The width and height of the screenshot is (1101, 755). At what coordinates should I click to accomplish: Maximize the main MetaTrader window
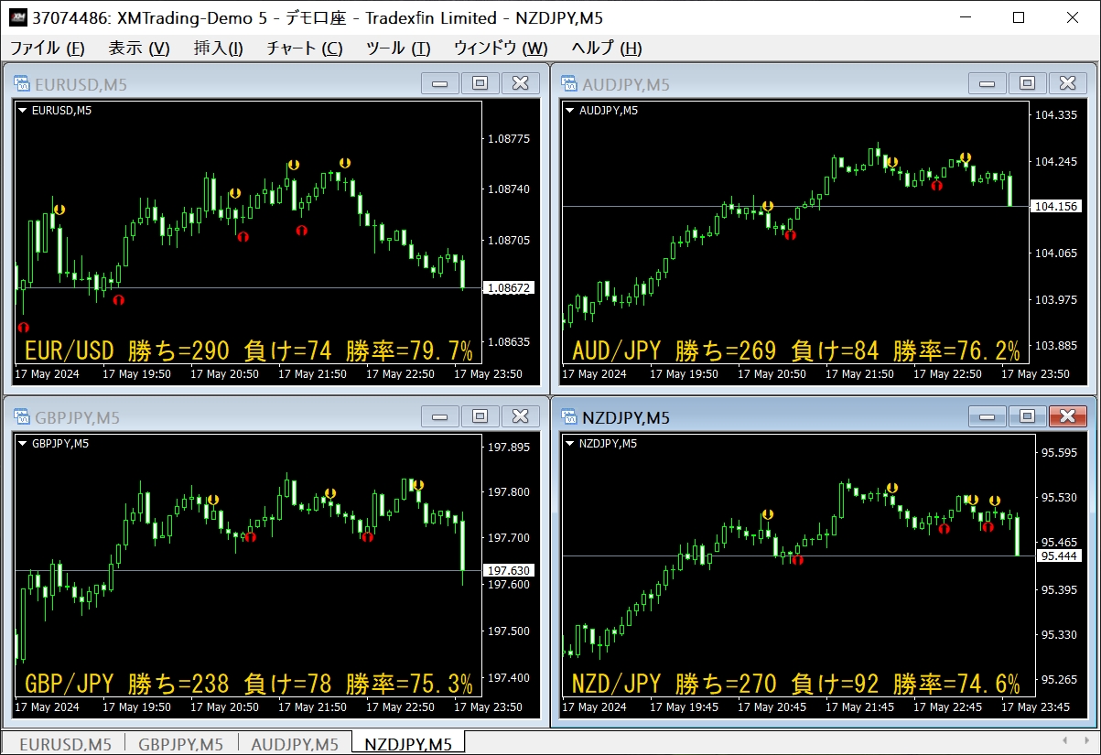pyautogui.click(x=1019, y=17)
